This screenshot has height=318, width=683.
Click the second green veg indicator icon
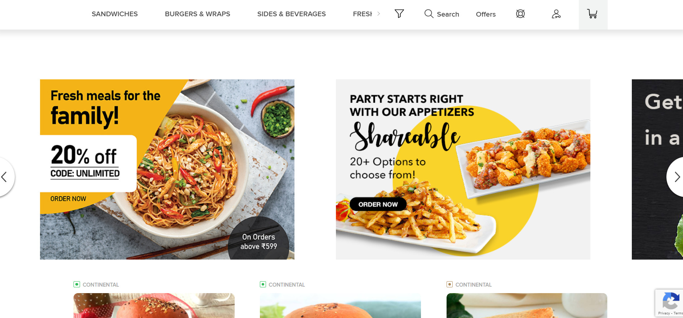(263, 284)
